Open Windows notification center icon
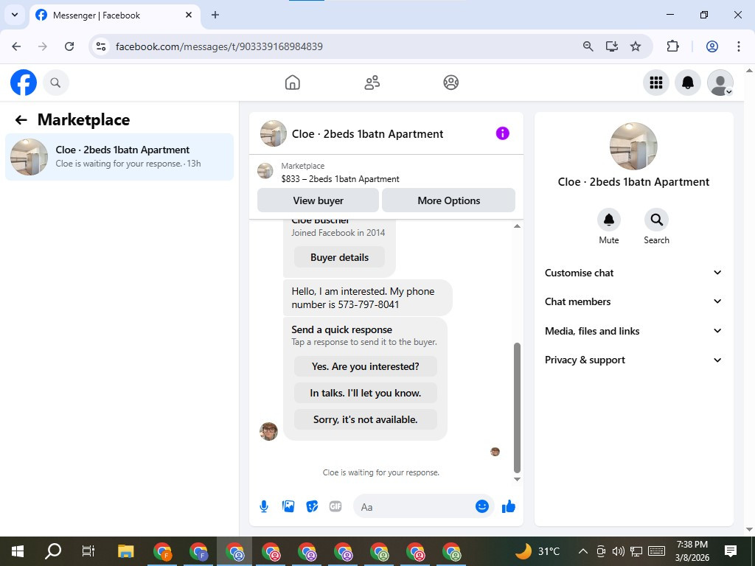The height and width of the screenshot is (566, 755). coord(731,551)
